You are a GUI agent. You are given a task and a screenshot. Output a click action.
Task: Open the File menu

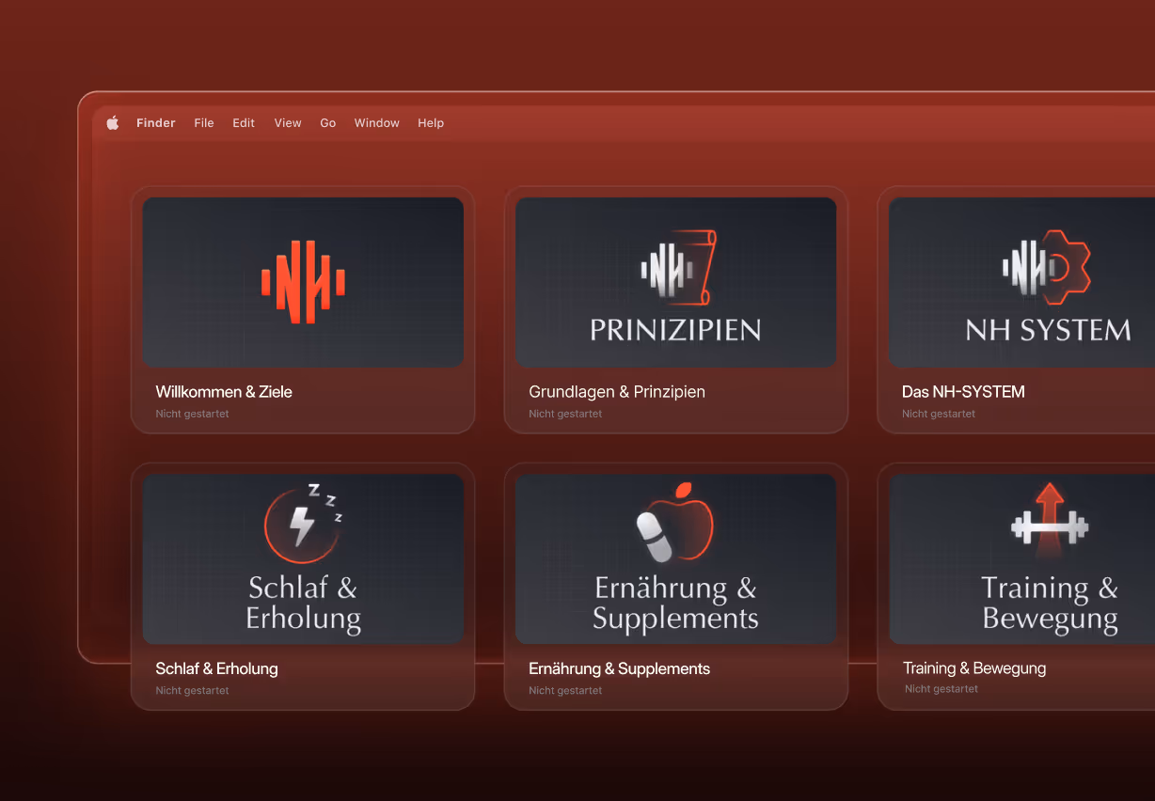(204, 123)
